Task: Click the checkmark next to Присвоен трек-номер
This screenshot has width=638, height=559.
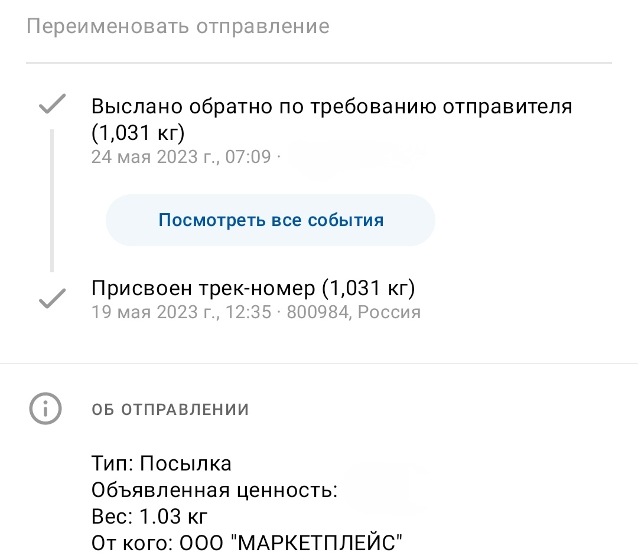Action: pyautogui.click(x=52, y=299)
